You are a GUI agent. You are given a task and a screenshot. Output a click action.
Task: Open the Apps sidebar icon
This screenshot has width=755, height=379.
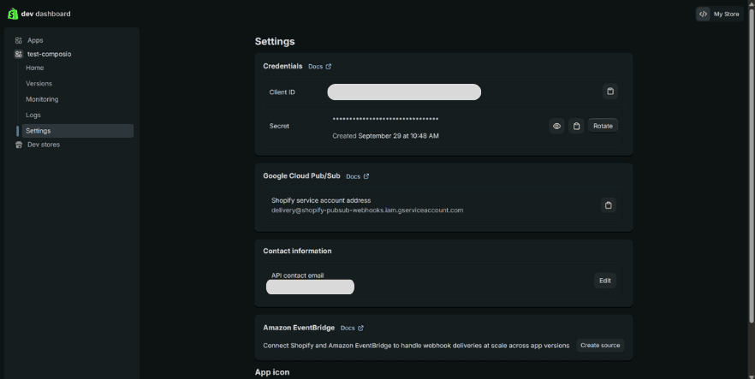[18, 40]
